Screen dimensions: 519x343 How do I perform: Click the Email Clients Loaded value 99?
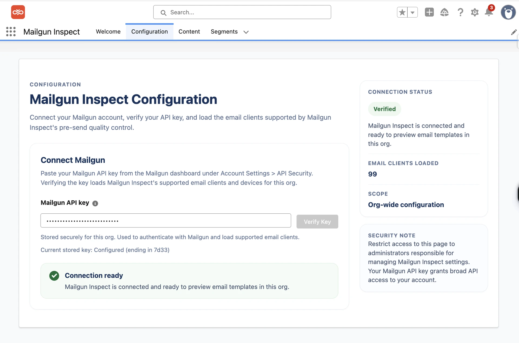[x=372, y=174]
